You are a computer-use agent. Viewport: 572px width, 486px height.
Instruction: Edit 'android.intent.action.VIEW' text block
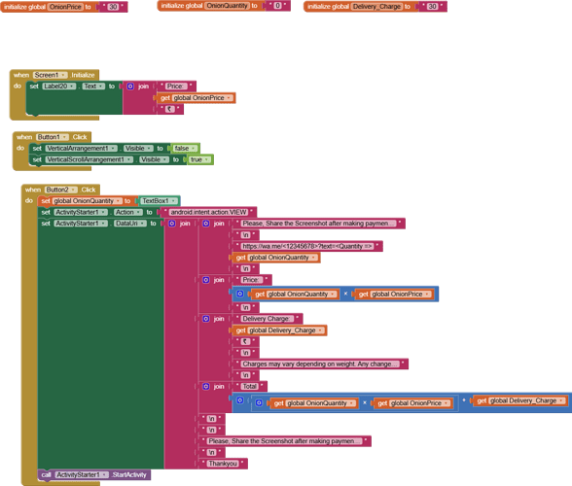tap(208, 212)
